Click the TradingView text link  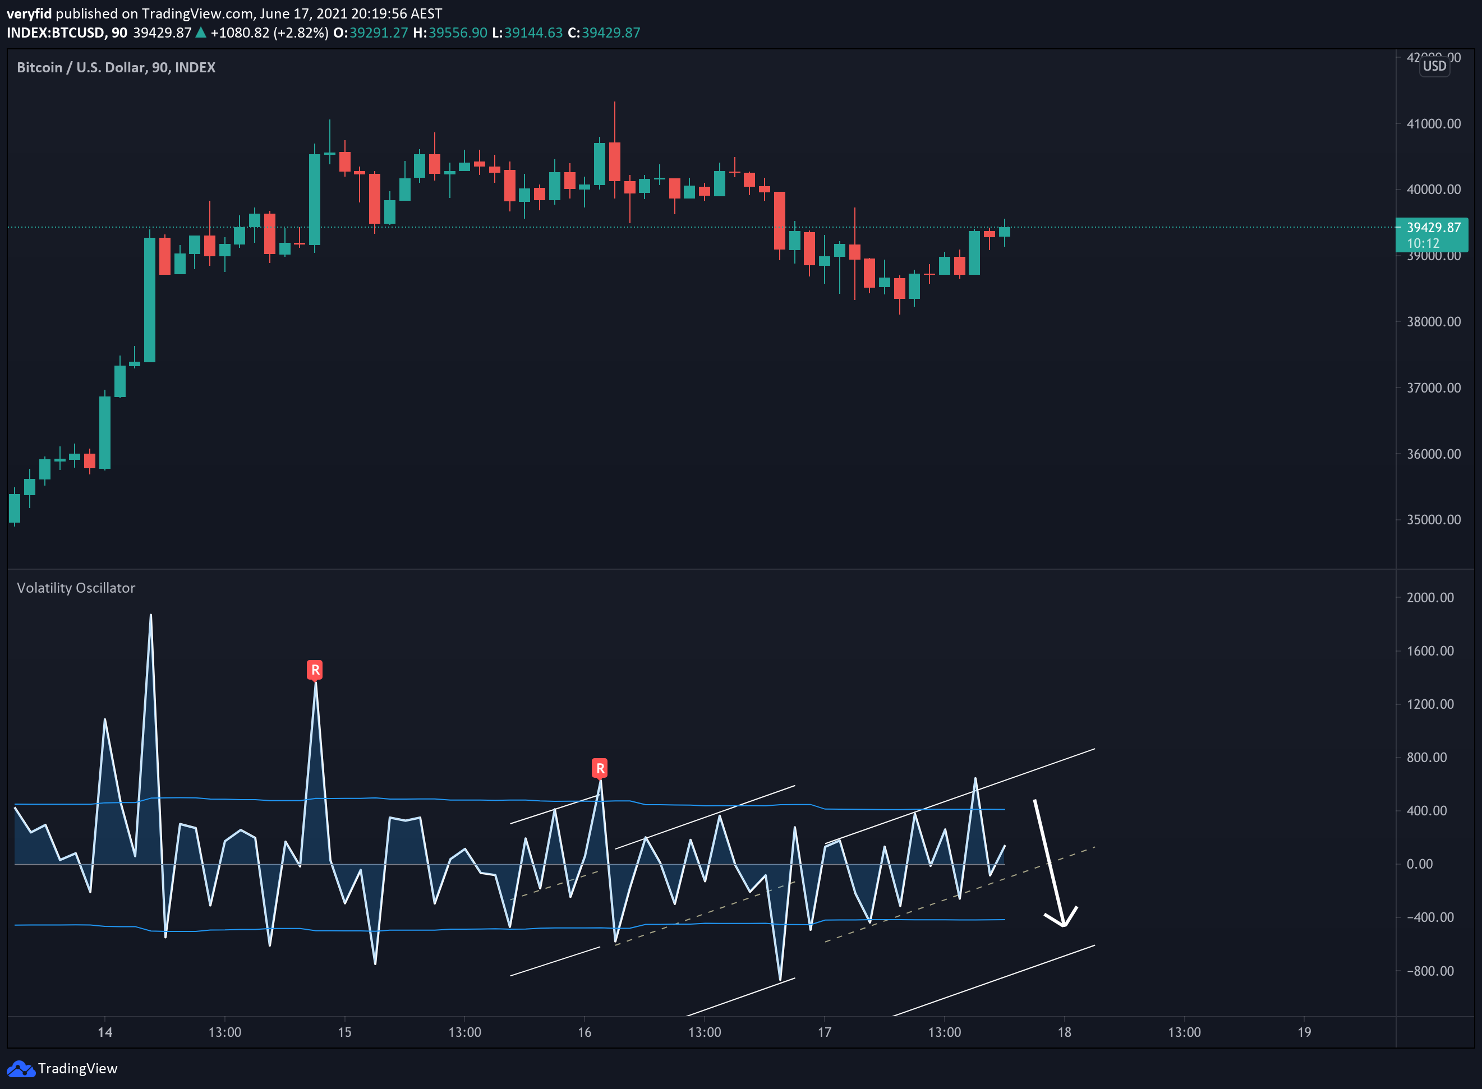pos(77,1069)
